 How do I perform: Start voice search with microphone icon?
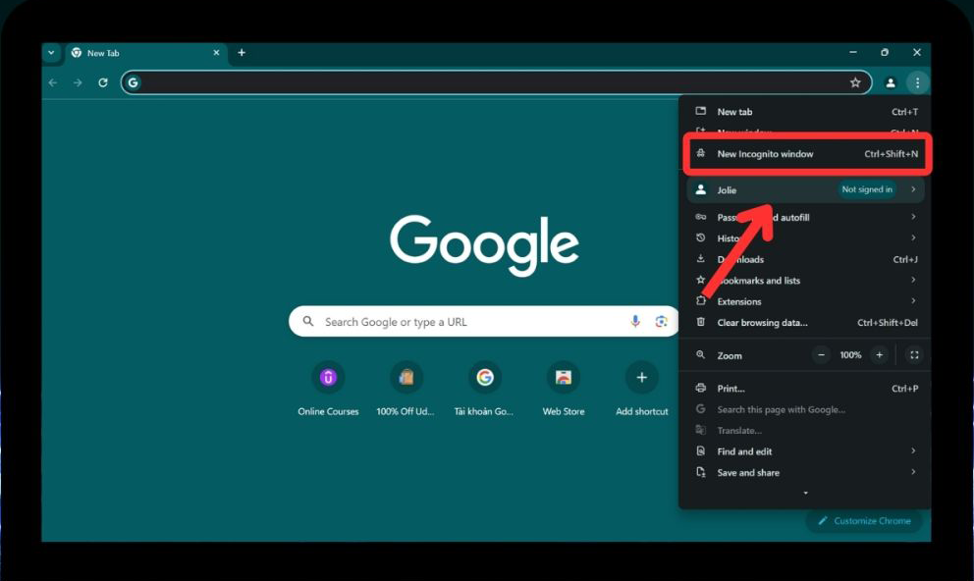tap(635, 322)
